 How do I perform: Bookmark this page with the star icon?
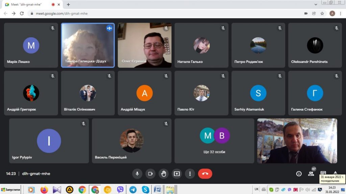coord(322,14)
